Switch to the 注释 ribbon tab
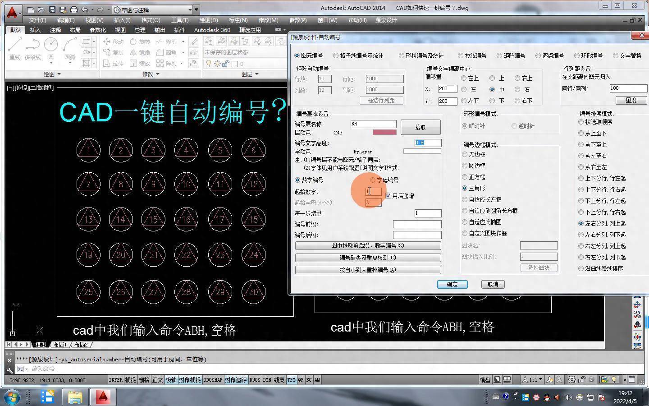This screenshot has width=649, height=406. (55, 30)
